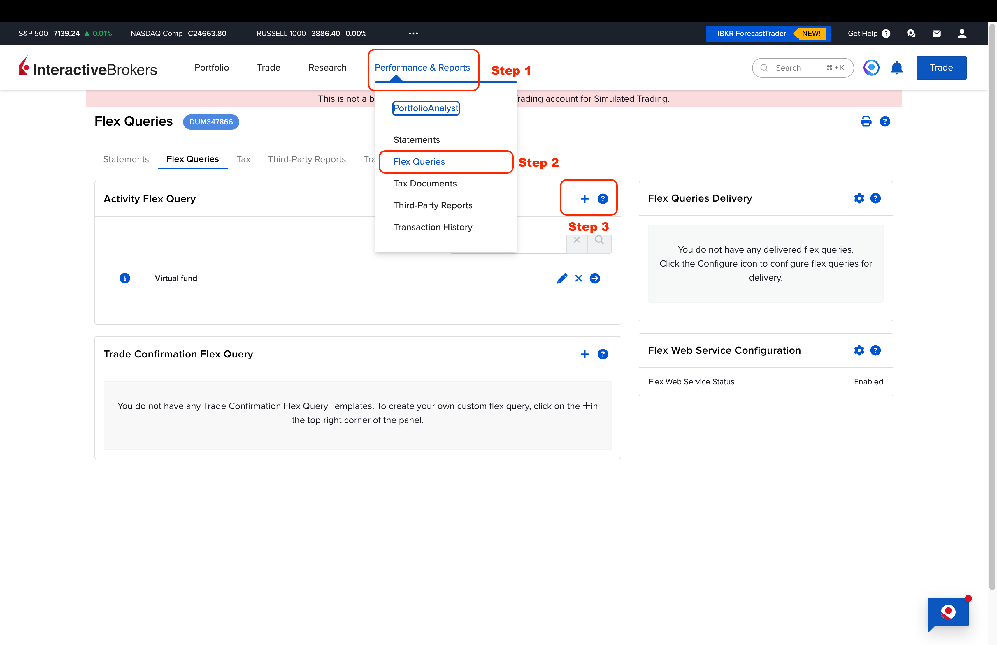This screenshot has width=997, height=645.
Task: Choose Statements in the dropdown menu
Action: pyautogui.click(x=416, y=140)
